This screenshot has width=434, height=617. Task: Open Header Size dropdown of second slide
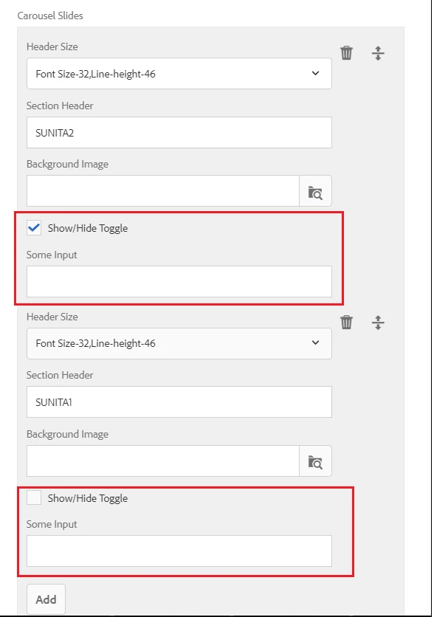179,343
